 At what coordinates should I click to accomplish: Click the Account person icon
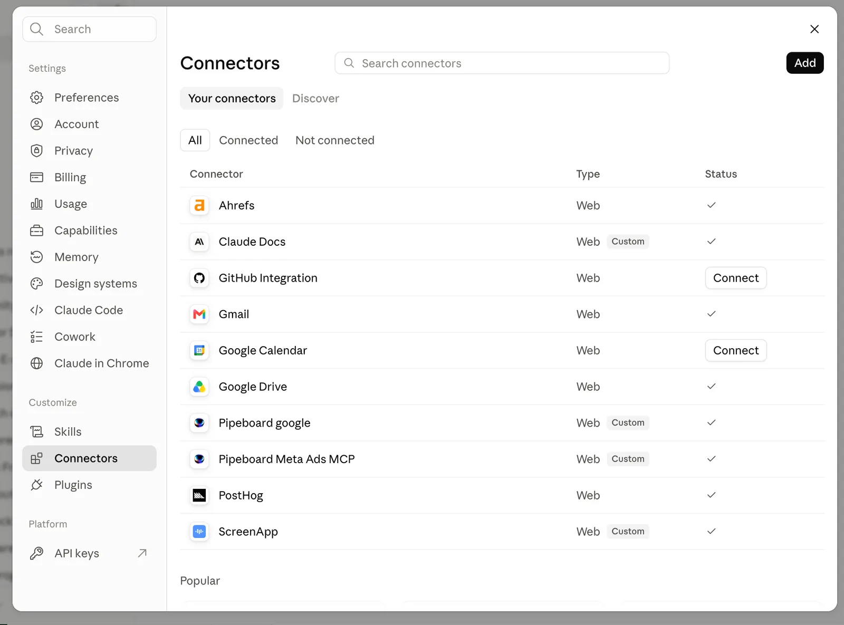[x=36, y=124]
